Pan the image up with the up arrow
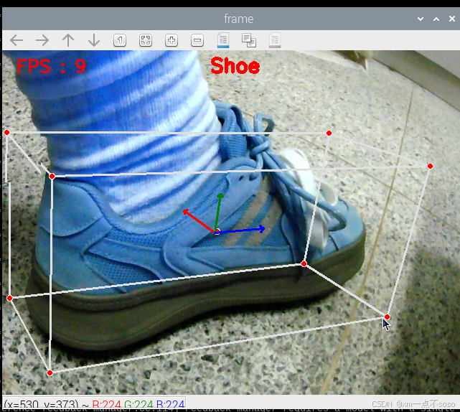The height and width of the screenshot is (412, 460). point(68,40)
